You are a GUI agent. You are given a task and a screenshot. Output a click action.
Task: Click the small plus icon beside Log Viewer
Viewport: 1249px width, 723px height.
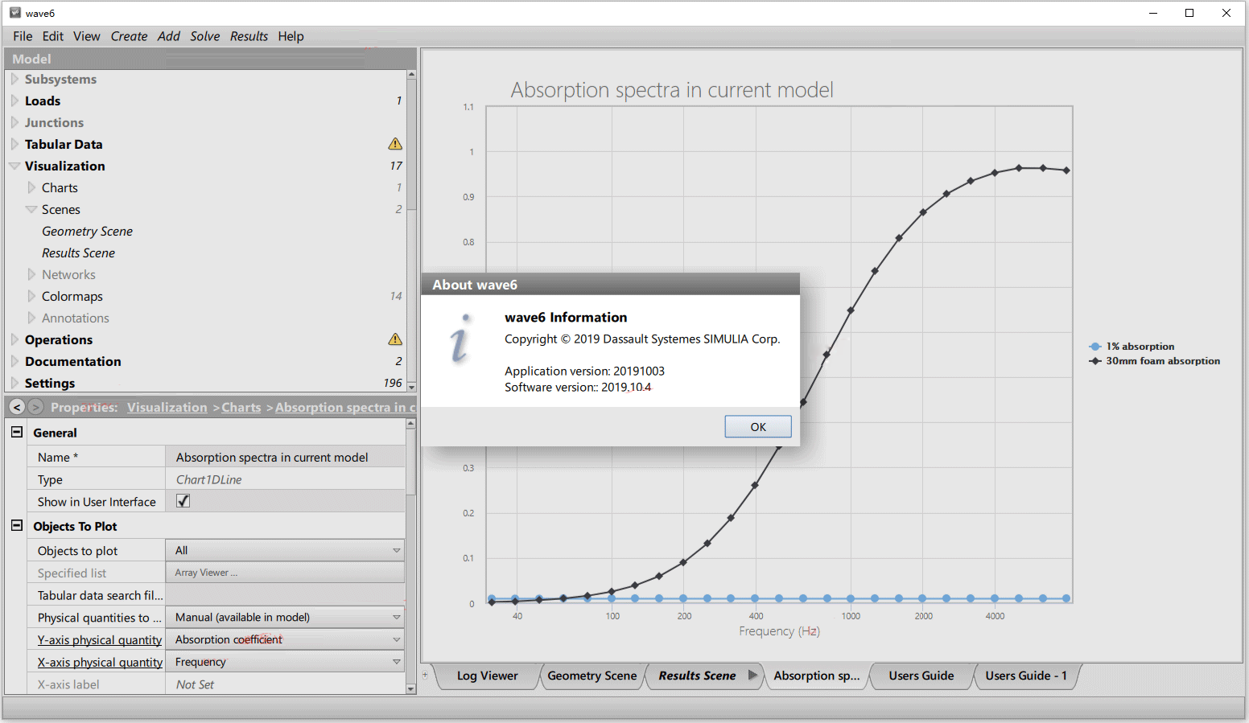click(x=426, y=676)
